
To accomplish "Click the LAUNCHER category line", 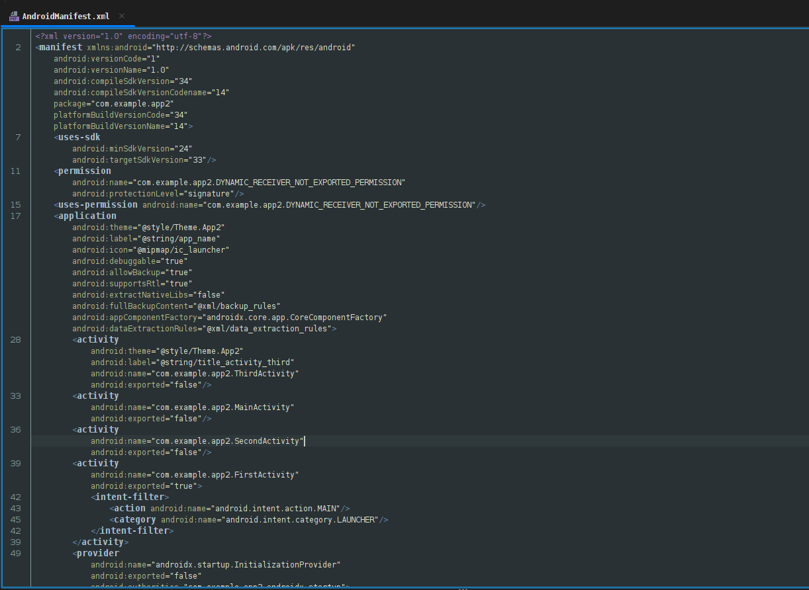I will coord(249,520).
